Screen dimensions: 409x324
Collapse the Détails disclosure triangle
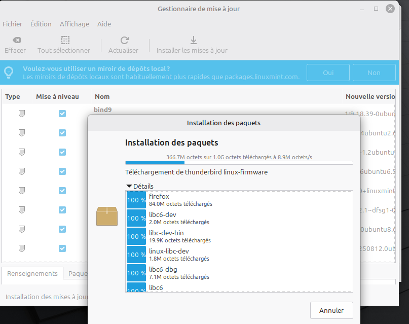[x=129, y=186]
